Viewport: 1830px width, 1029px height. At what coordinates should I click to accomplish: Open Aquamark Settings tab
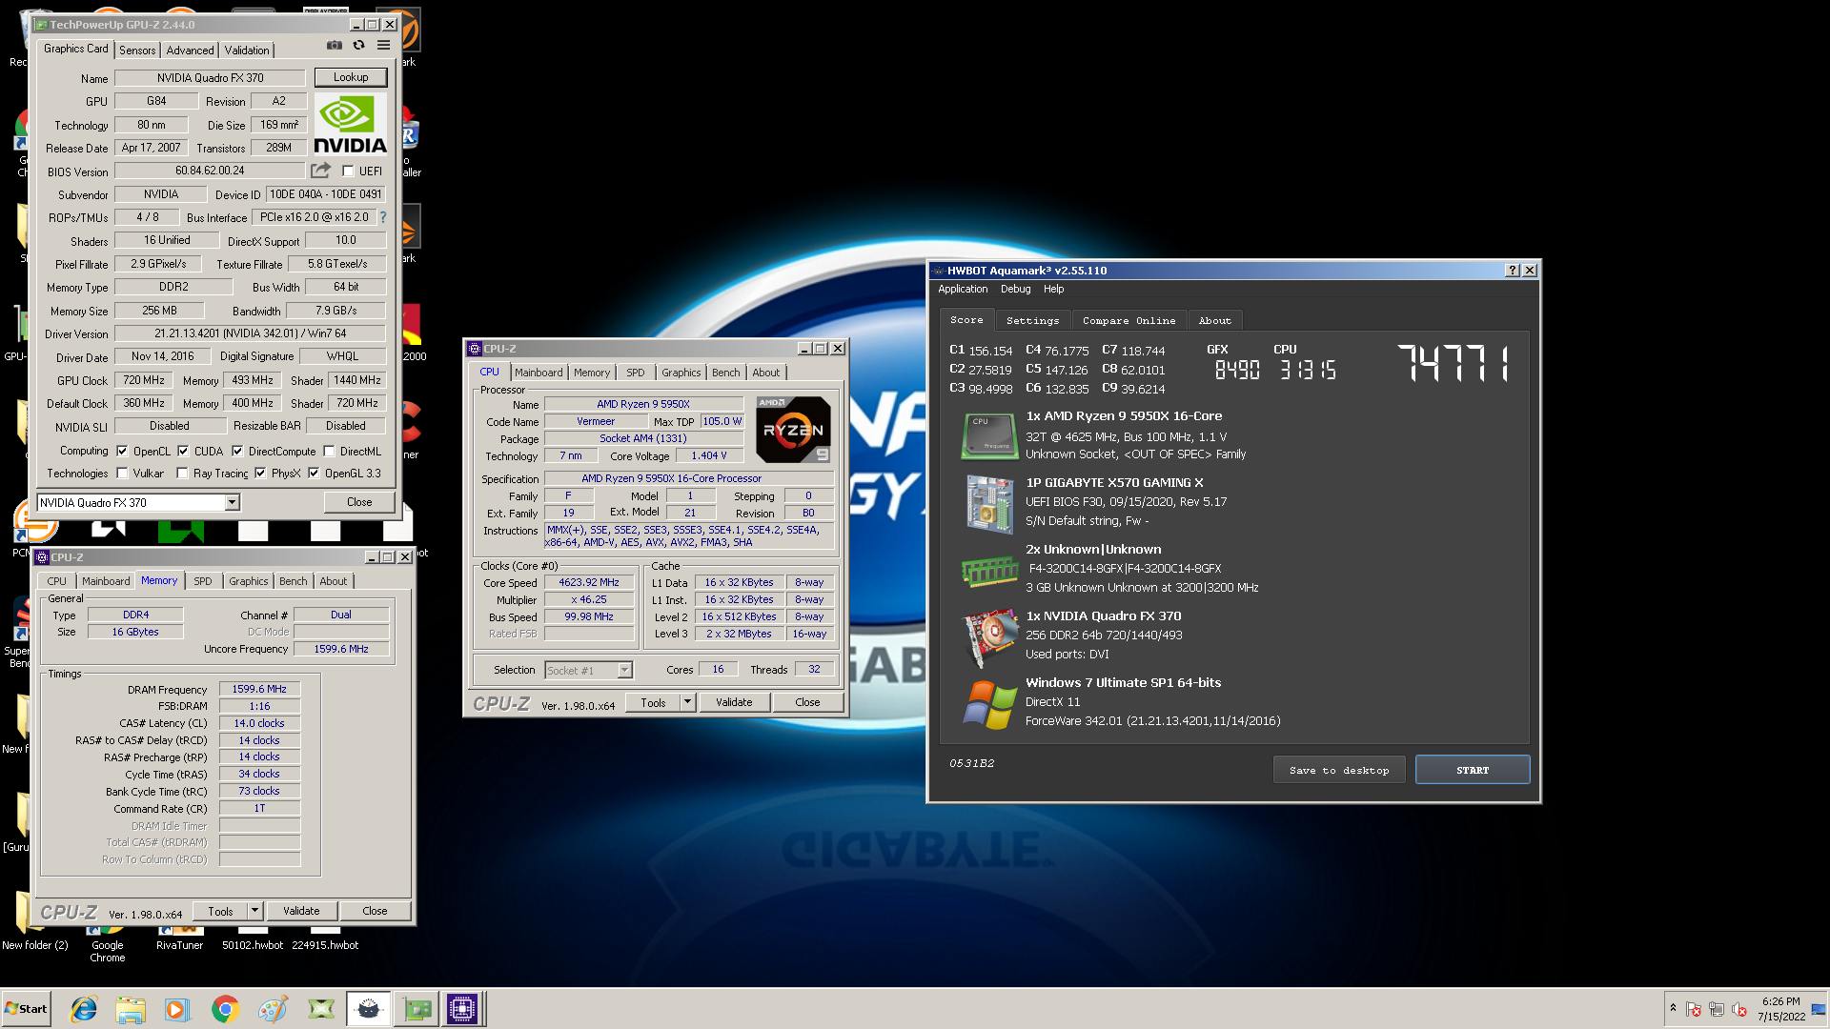[1032, 321]
